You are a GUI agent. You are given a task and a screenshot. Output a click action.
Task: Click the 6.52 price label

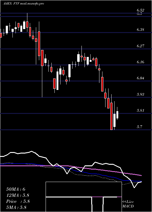pos(140,10)
